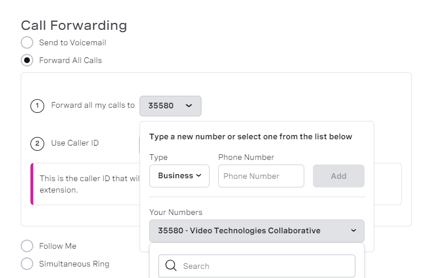Open the Your Numbers 35580 Video Technologies dropdown
The width and height of the screenshot is (430, 278).
pos(256,231)
